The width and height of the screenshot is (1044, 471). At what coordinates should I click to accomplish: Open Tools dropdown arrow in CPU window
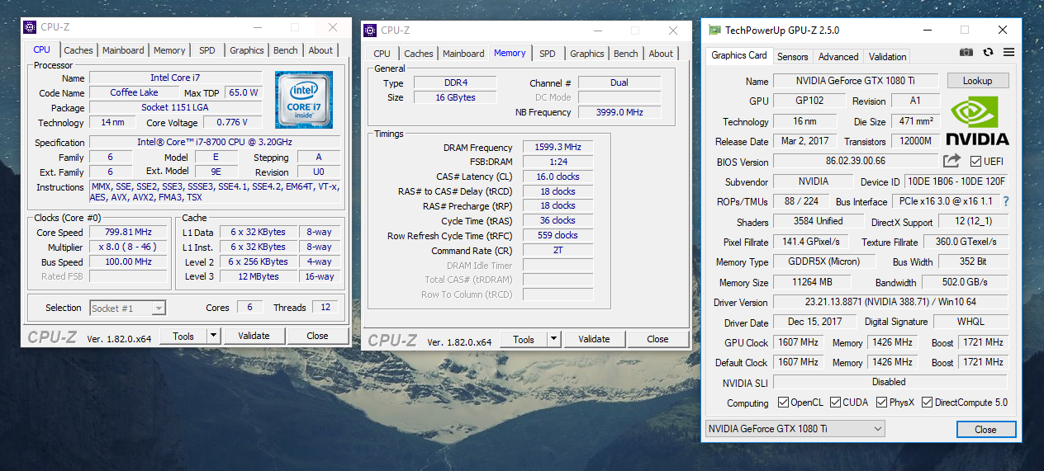(213, 336)
